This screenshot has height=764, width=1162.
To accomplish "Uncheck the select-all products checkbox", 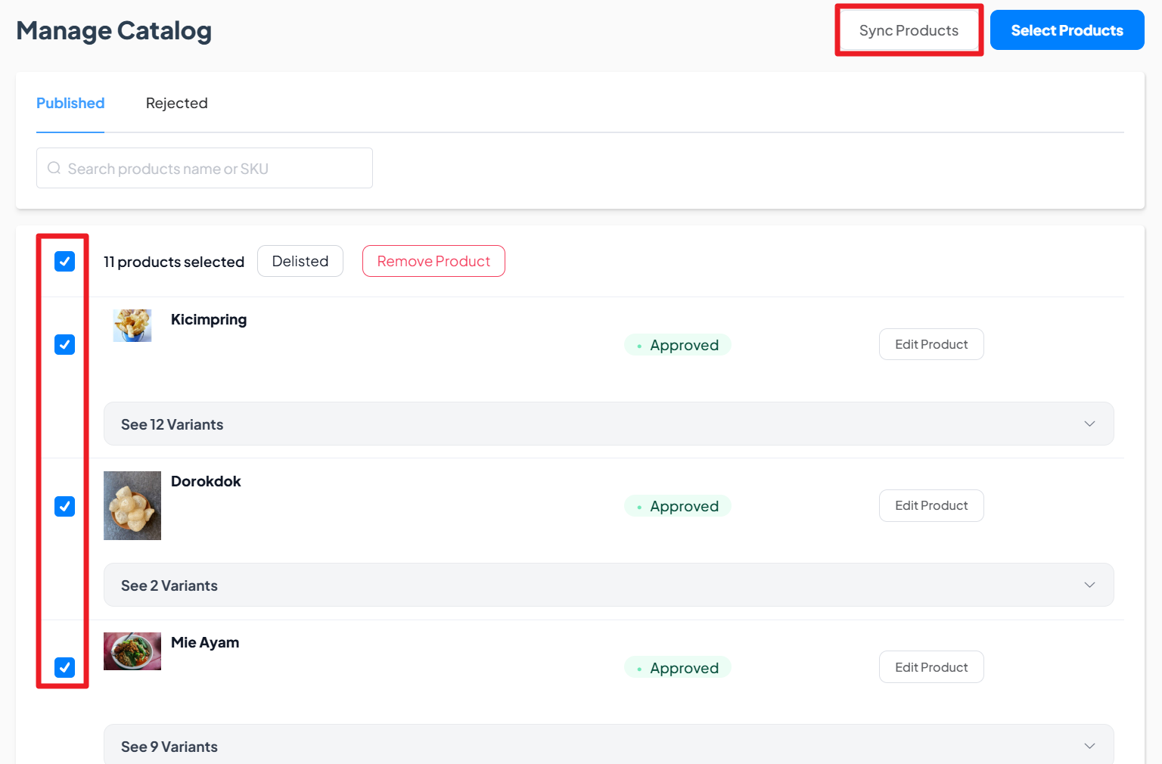I will (x=65, y=262).
